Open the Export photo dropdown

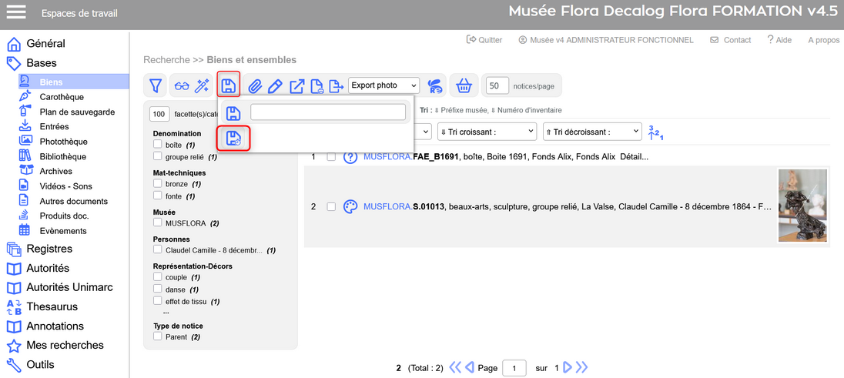[383, 85]
